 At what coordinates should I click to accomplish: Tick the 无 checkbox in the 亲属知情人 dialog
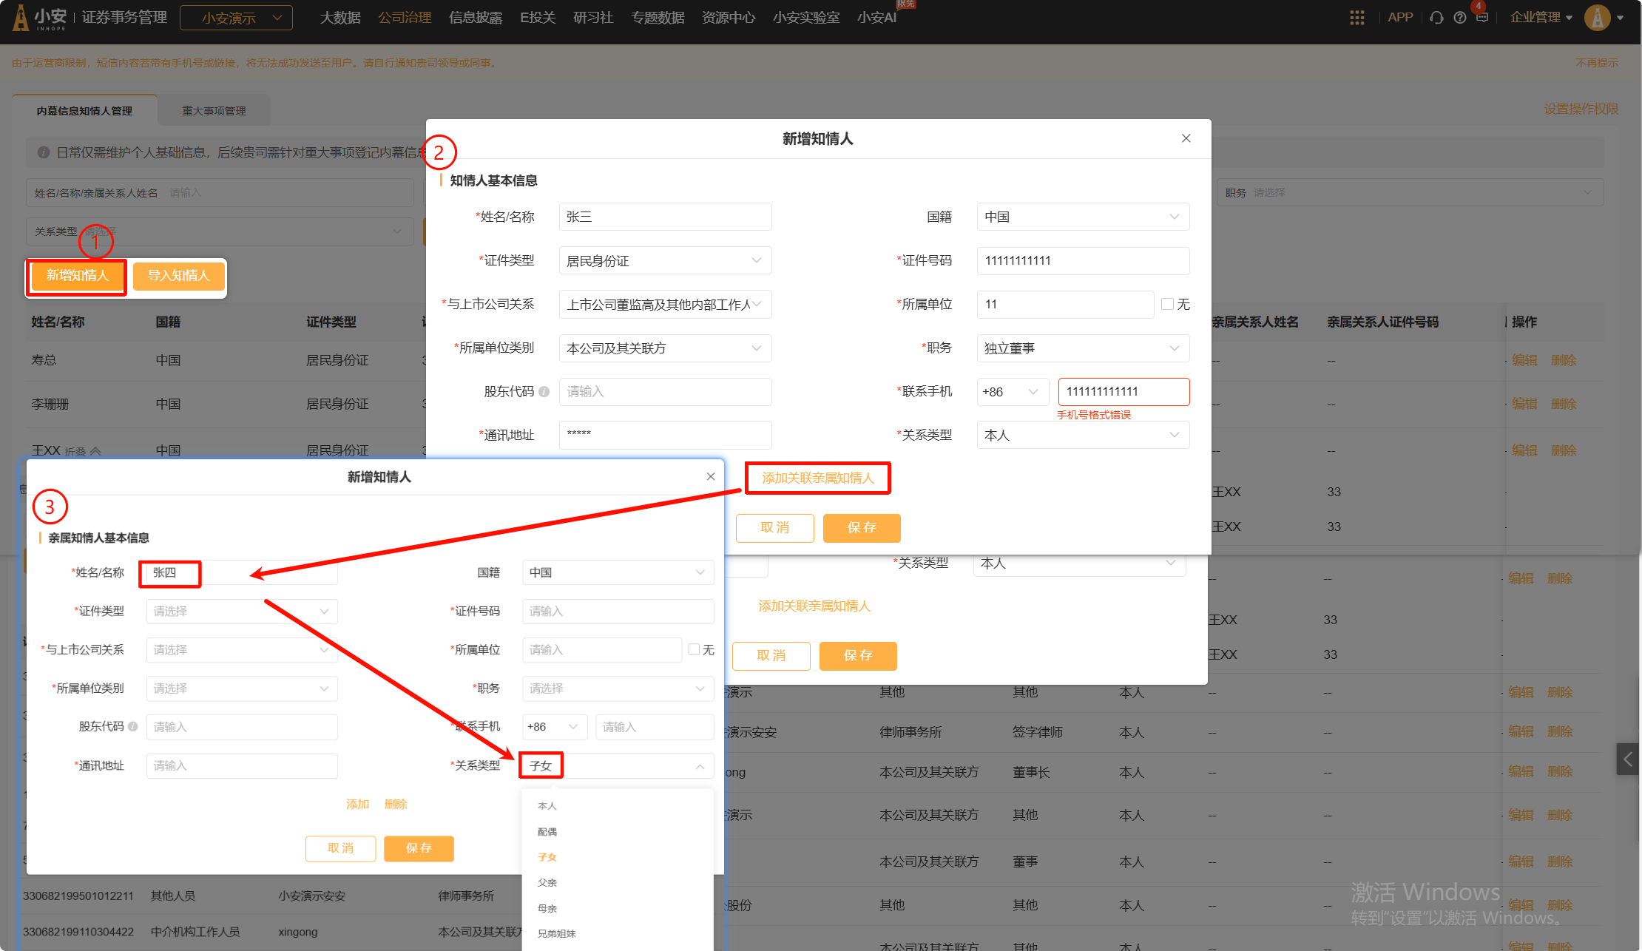694,649
